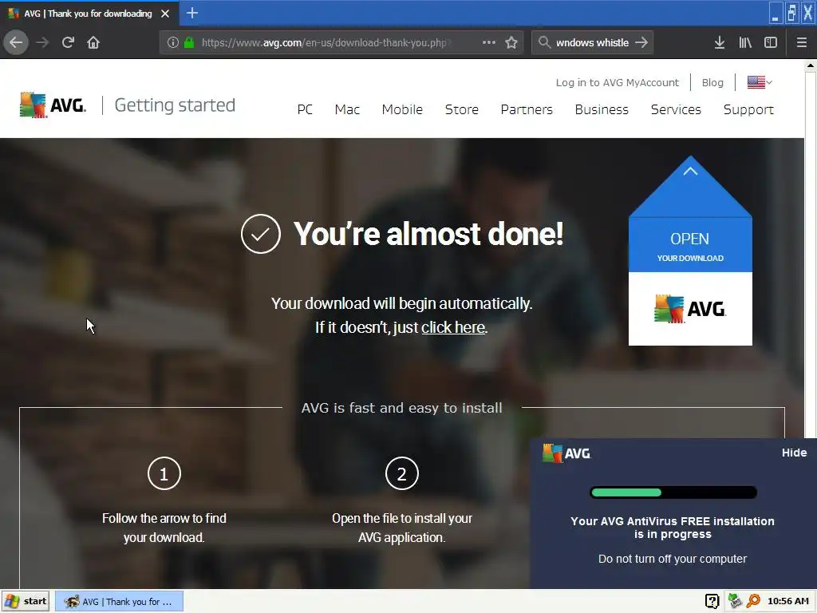Open the Store menu
The height and width of the screenshot is (613, 817).
click(x=462, y=109)
